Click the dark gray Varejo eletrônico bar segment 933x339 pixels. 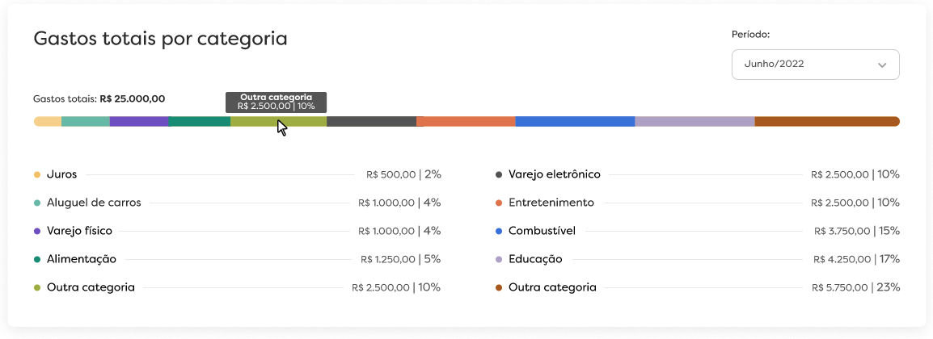371,122
